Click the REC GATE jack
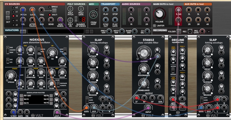This screenshot has height=120, width=231. coord(202,31)
